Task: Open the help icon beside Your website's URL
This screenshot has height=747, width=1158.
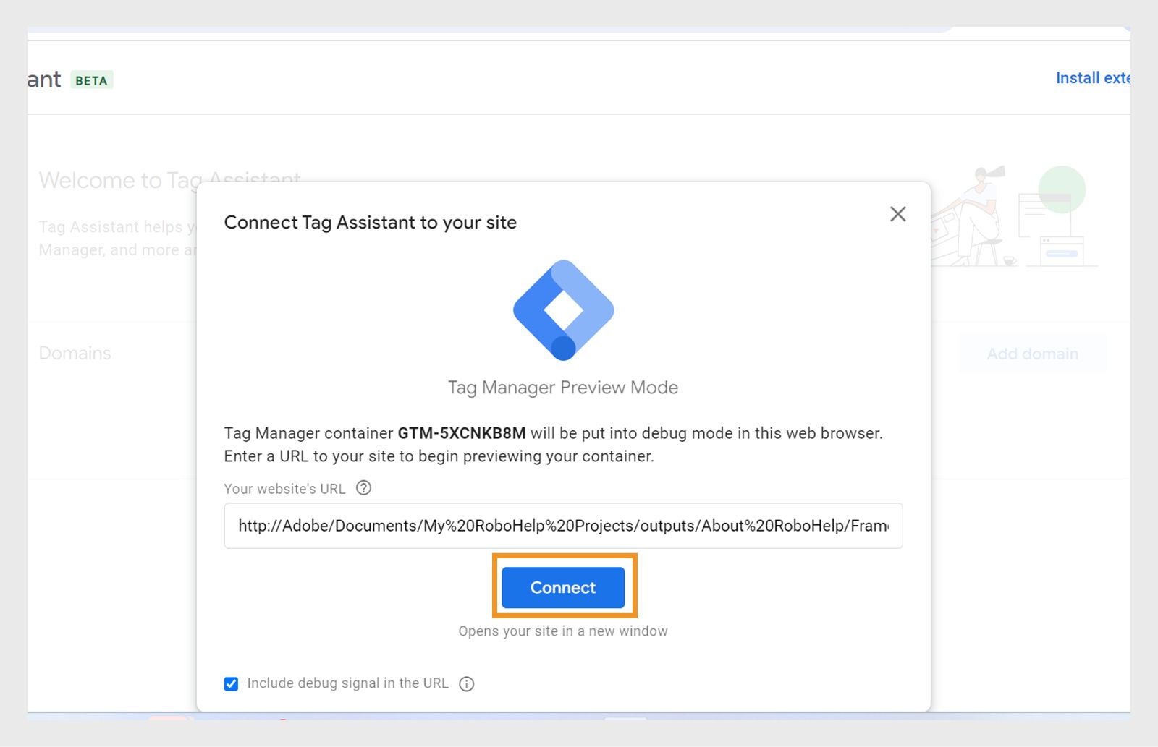Action: coord(364,488)
